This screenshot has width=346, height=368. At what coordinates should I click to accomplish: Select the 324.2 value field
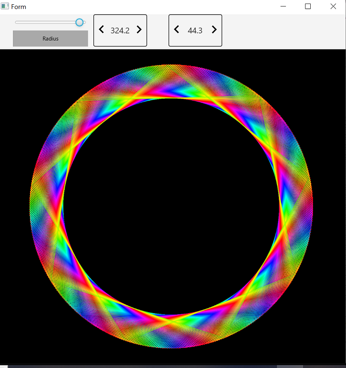pos(120,31)
